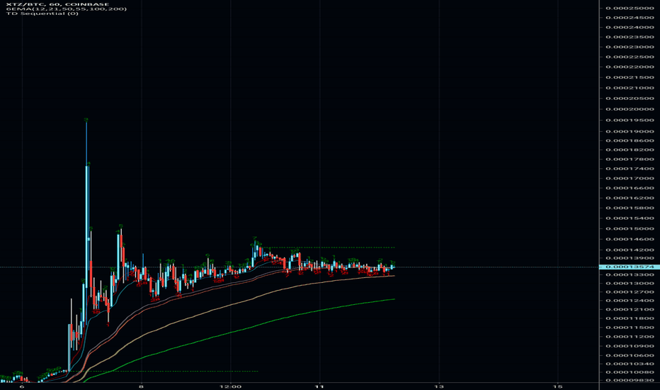
Task: Click the 0.00020000 price axis label
Action: coord(630,109)
